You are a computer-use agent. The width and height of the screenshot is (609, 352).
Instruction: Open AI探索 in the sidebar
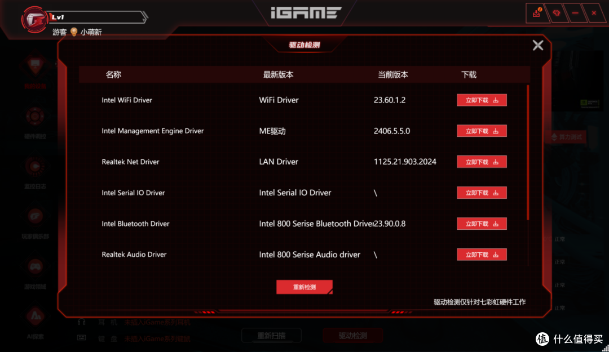point(35,323)
